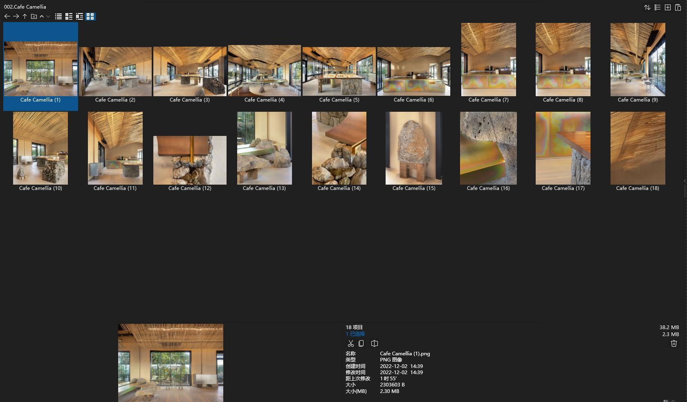This screenshot has height=402, width=687.
Task: Open the multi-select list icon near top right
Action: click(x=658, y=7)
